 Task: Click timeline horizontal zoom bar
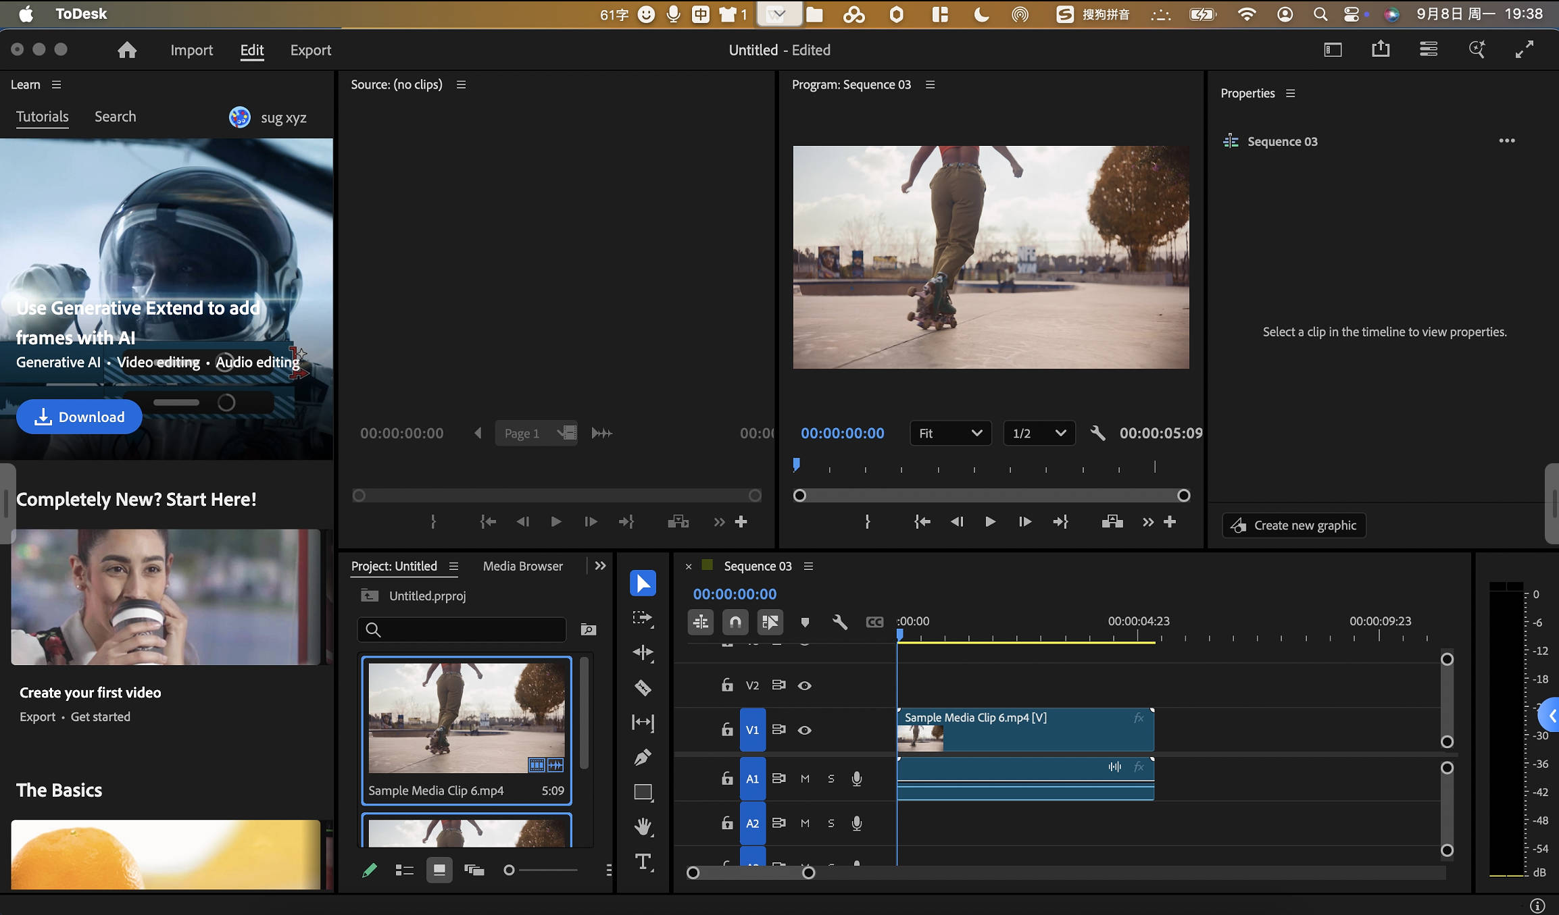point(750,872)
